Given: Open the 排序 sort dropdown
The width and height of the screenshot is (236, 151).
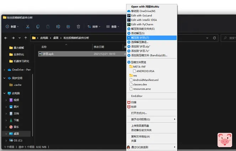Looking at the screenshot, I should [x=94, y=27].
